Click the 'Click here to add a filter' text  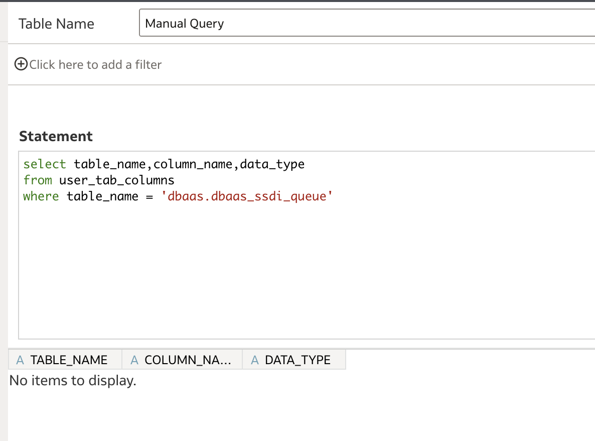coord(95,65)
